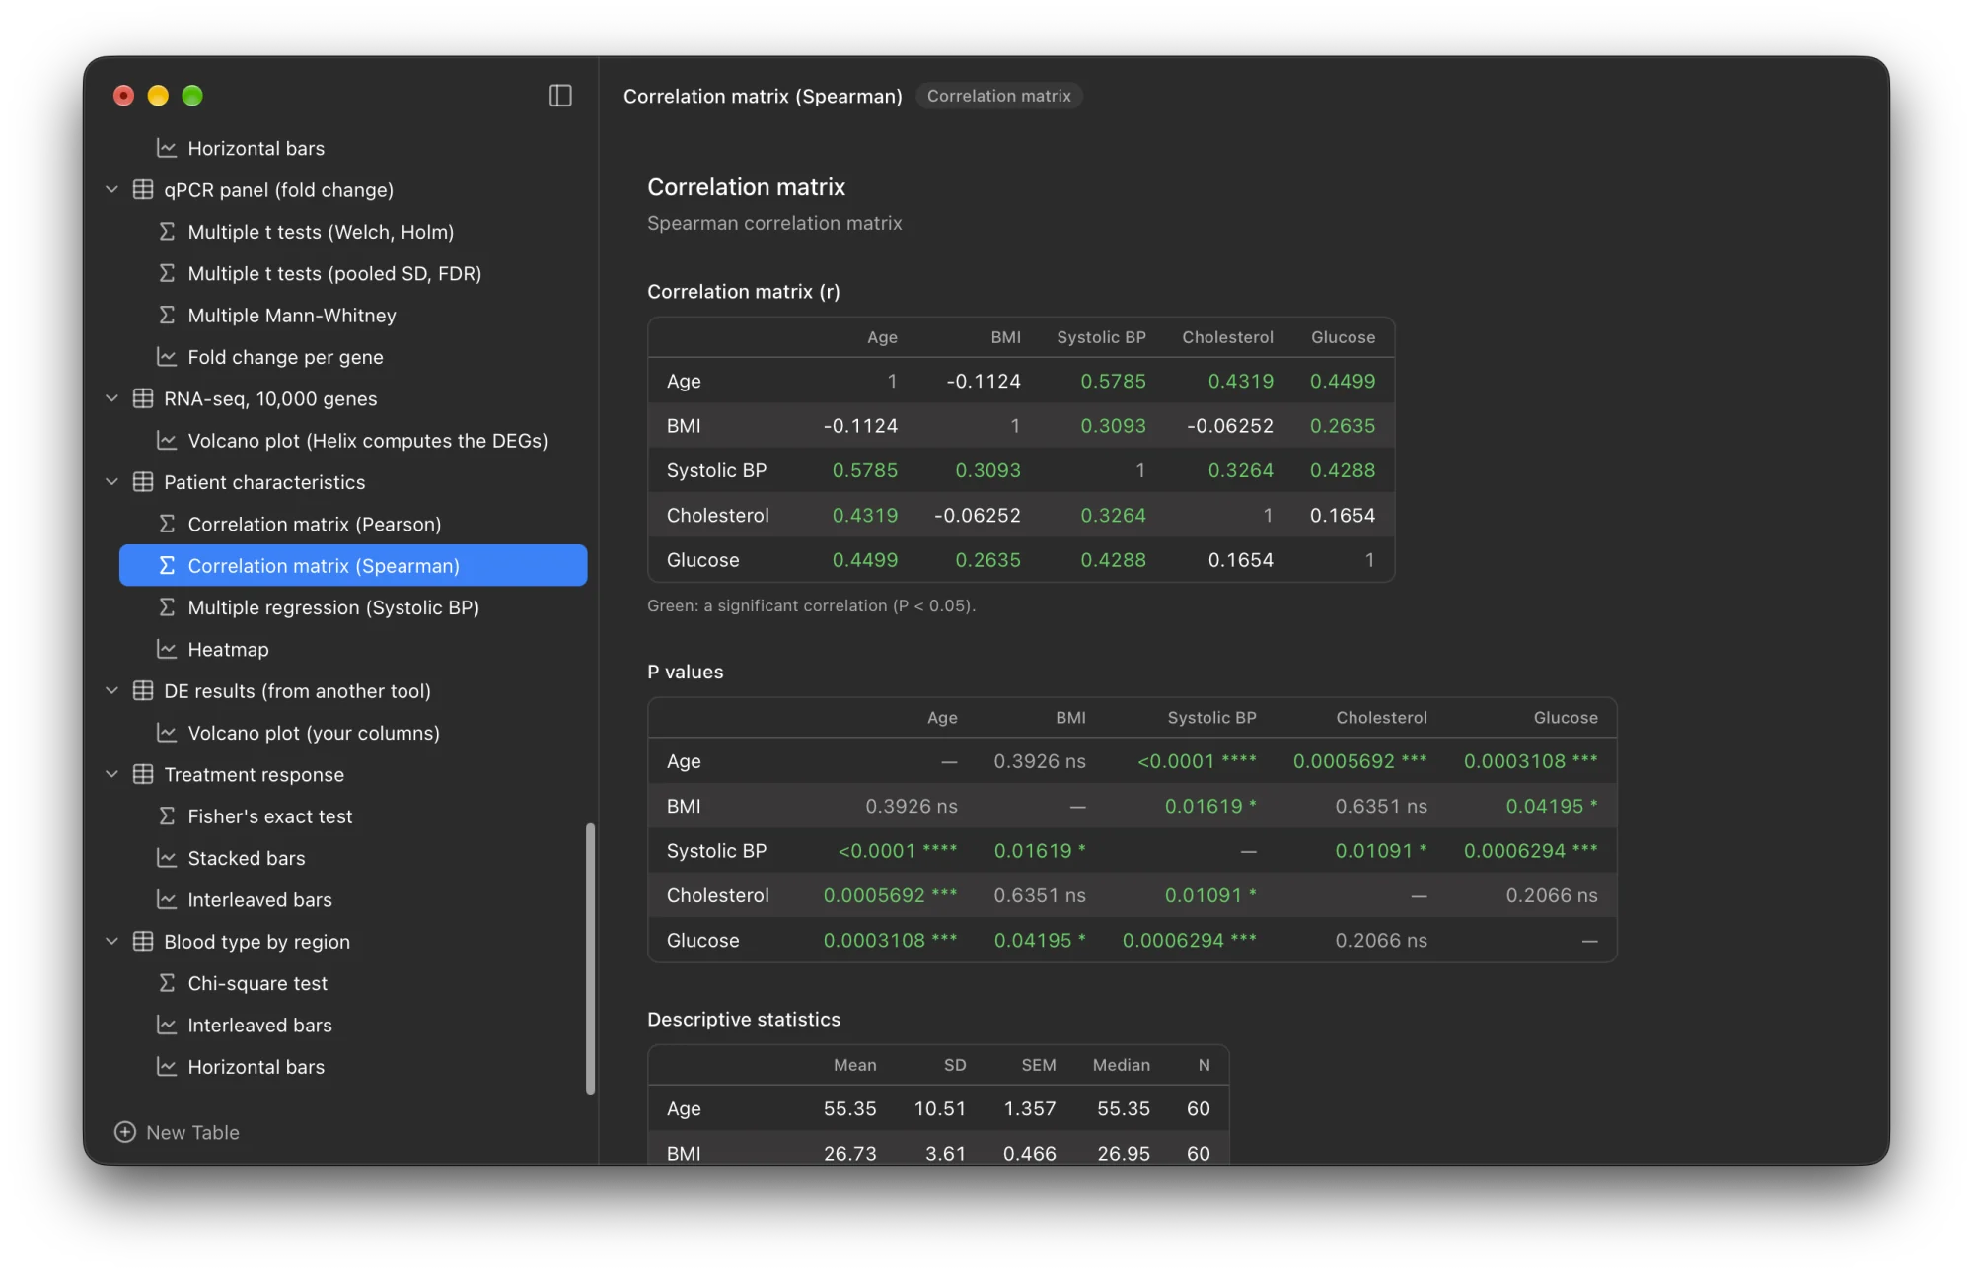Click sigma icon of Fisher's exact test

[167, 815]
